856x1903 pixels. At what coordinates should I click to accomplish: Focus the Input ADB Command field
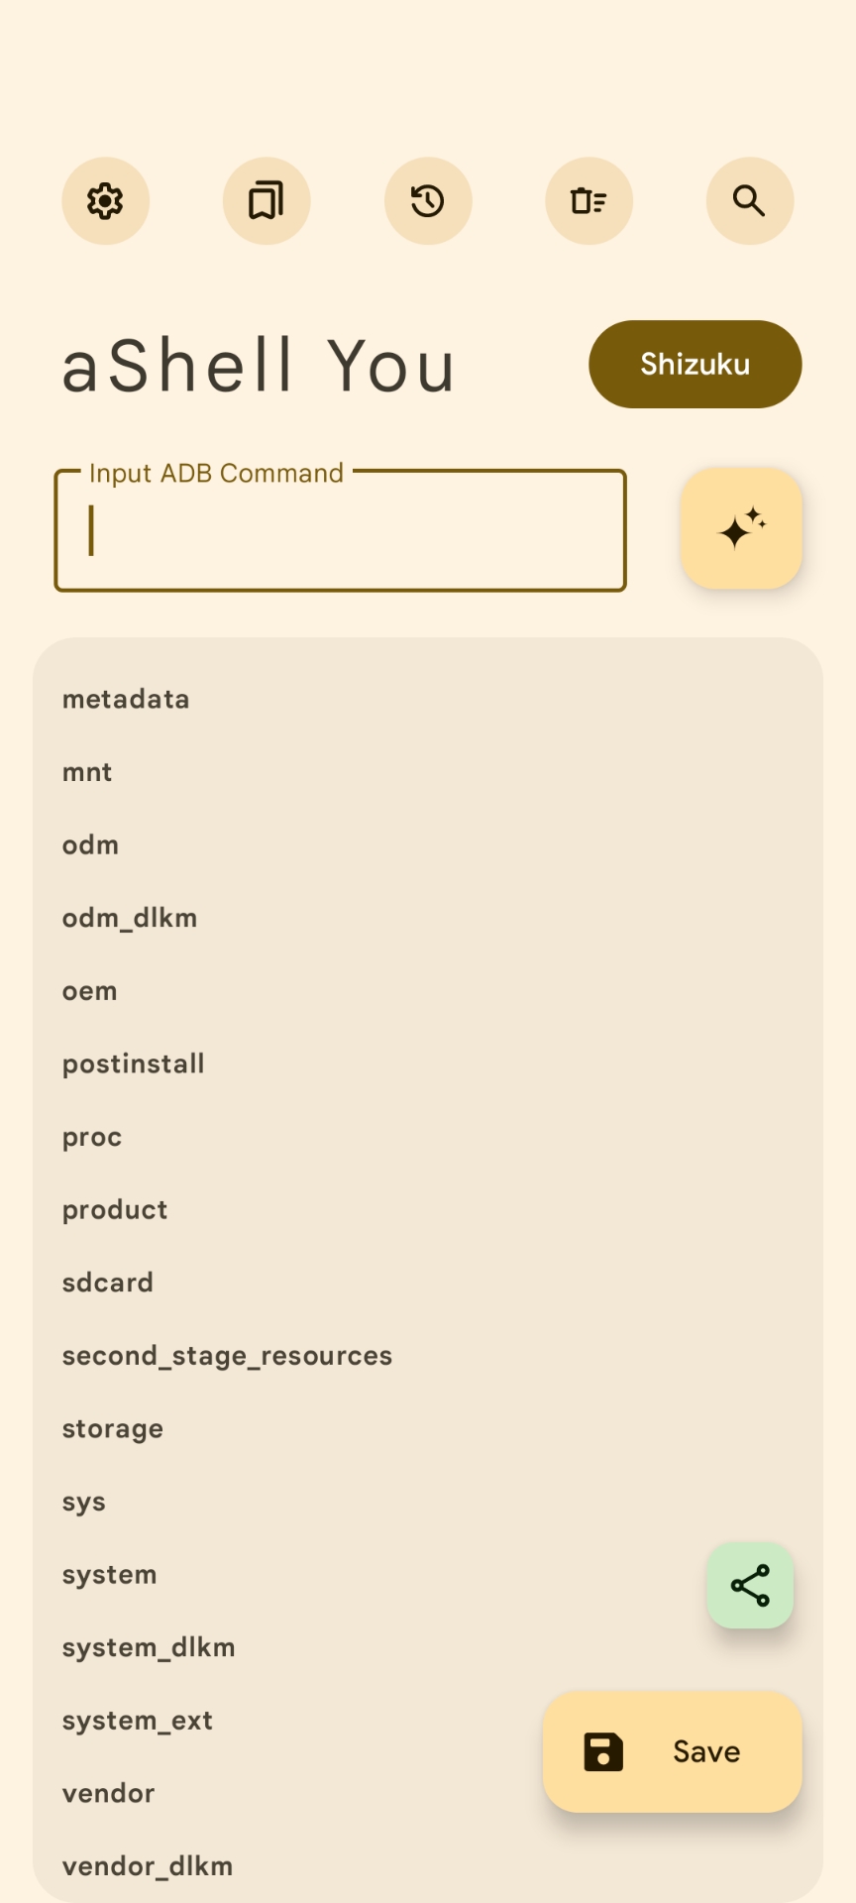click(x=341, y=530)
